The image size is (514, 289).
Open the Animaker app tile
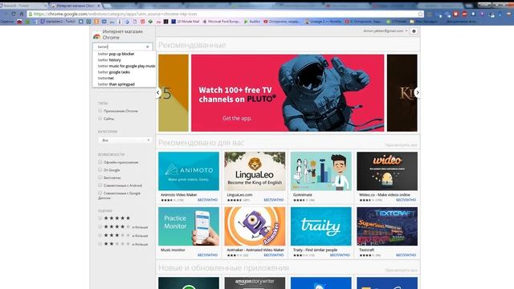pyautogui.click(x=255, y=232)
